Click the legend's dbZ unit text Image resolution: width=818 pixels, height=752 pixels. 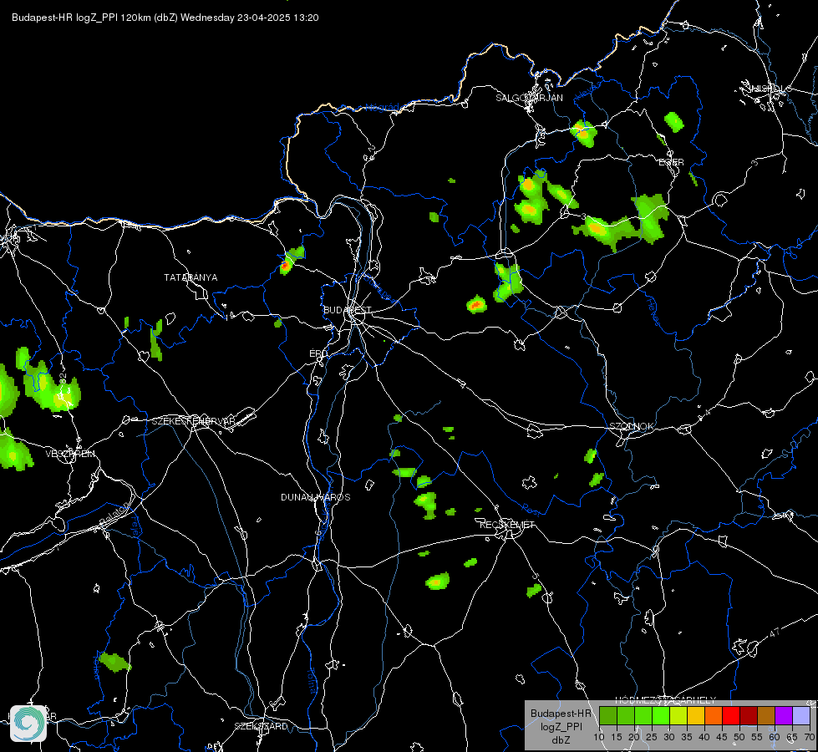point(561,740)
